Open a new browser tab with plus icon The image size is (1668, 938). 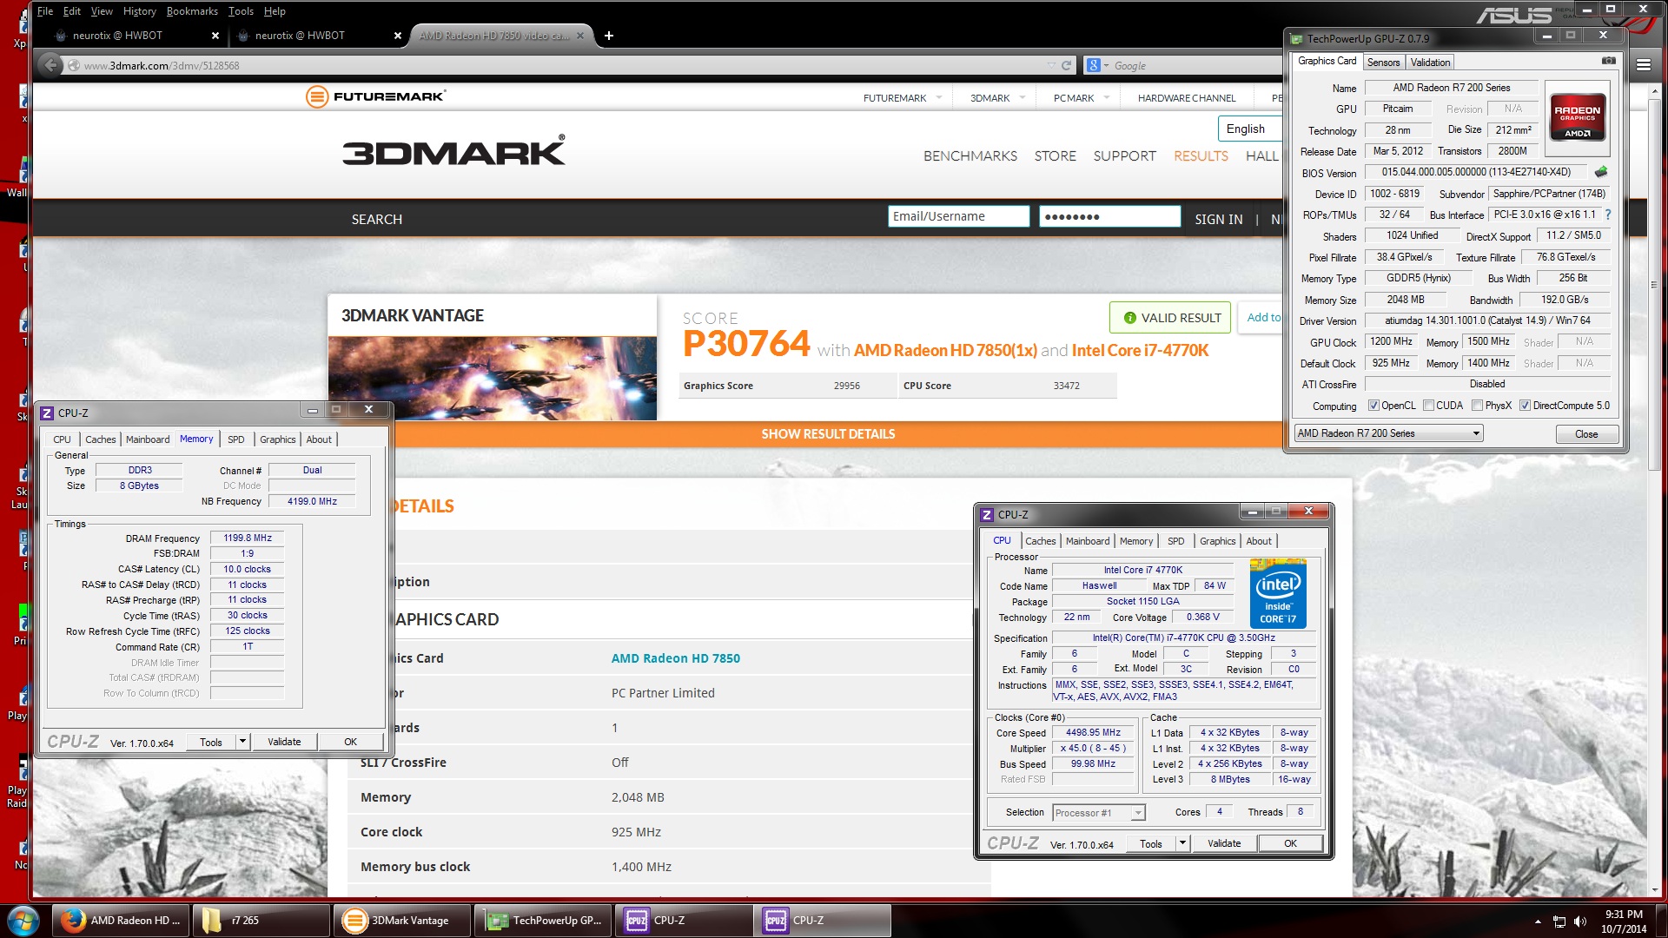click(609, 36)
